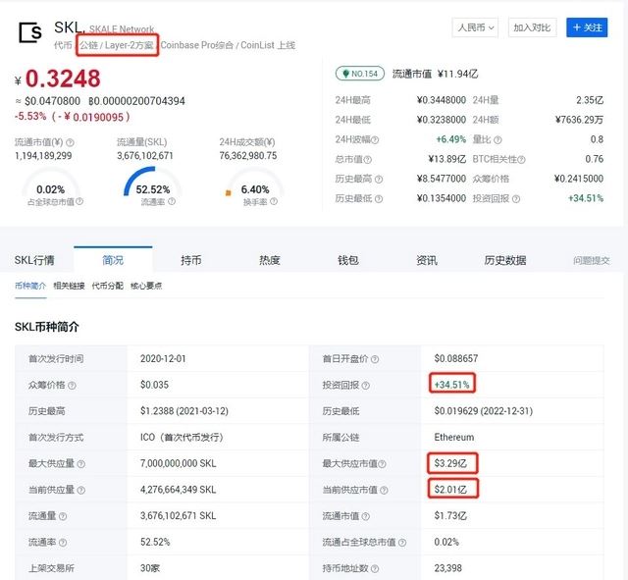Open the SKL行情 tab
Viewport: 628px width, 580px height.
point(34,260)
